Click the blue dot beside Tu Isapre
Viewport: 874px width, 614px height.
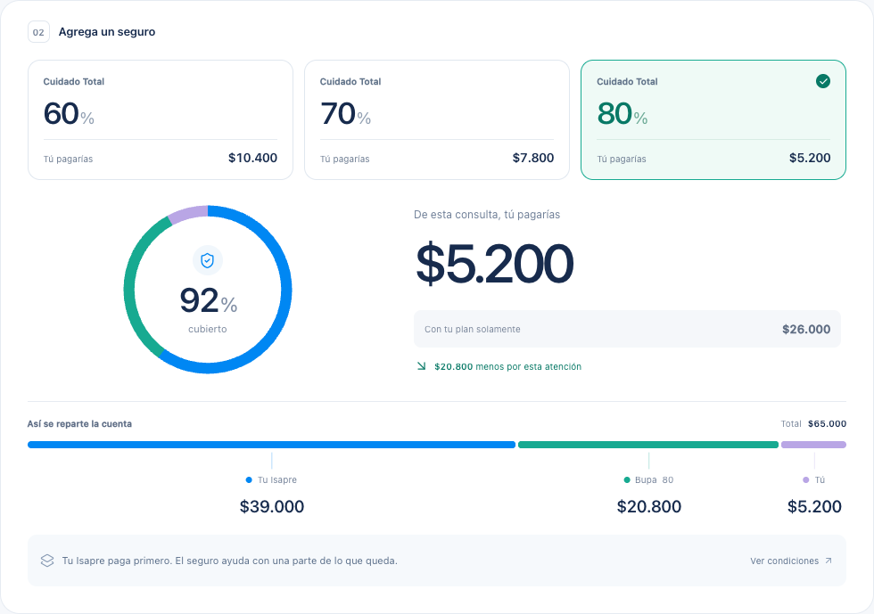[249, 479]
